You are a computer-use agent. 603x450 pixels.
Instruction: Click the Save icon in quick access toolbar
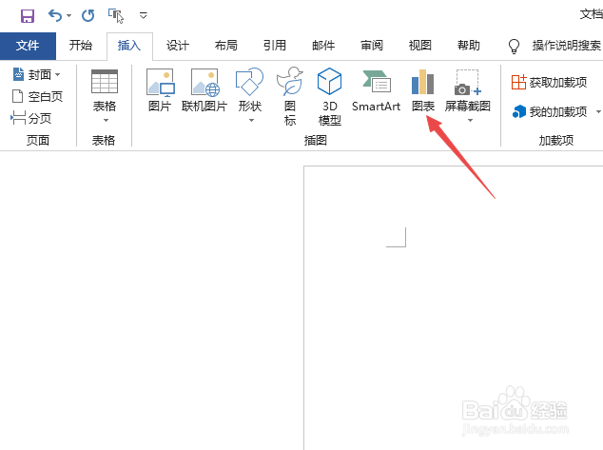click(28, 16)
